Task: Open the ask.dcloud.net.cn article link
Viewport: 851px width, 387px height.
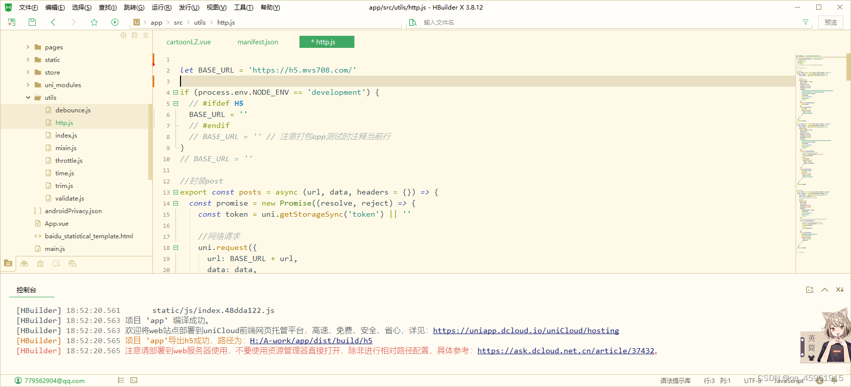Action: pos(566,351)
